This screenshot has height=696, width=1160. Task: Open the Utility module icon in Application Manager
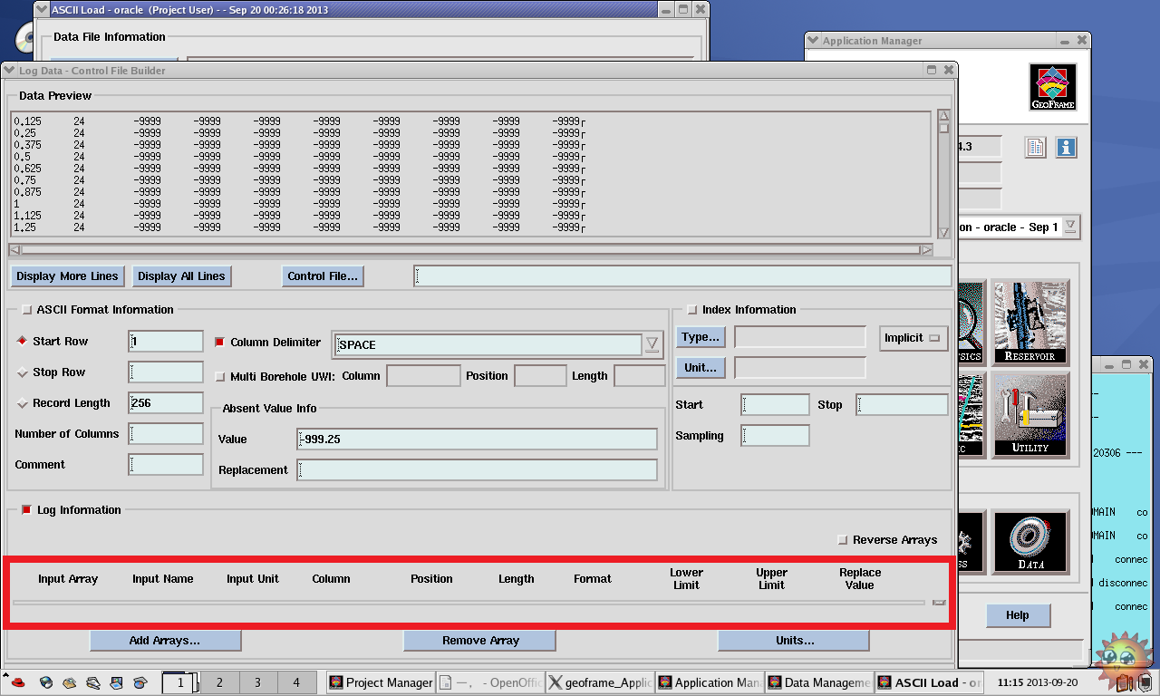click(x=1029, y=414)
